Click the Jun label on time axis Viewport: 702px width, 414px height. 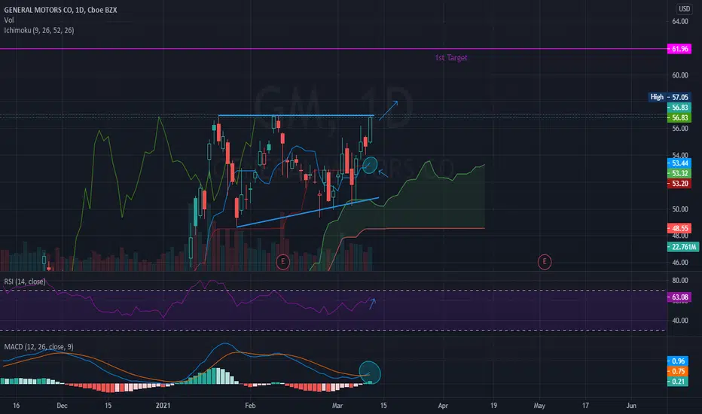pos(630,406)
